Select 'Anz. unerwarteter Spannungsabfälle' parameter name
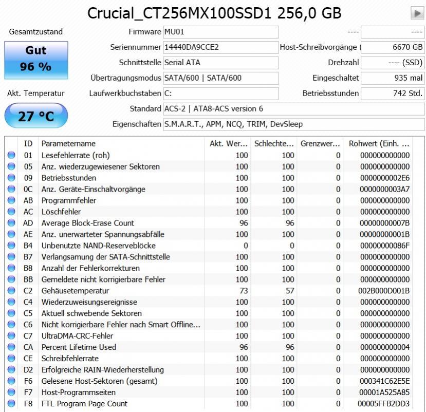Image resolution: width=426 pixels, height=412 pixels. (103, 234)
